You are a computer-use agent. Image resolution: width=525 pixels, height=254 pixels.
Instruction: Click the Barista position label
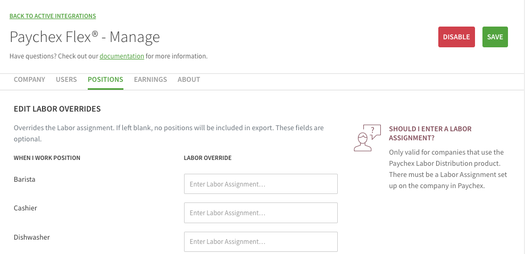click(x=24, y=180)
